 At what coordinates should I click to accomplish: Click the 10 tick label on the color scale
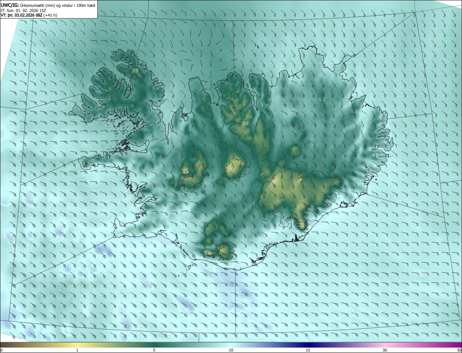point(231,350)
